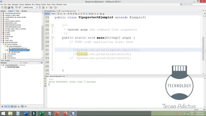This screenshot has height=116, width=206.
Task: Switch to the Ejemplo3.java editor tab
Action: 51,11
